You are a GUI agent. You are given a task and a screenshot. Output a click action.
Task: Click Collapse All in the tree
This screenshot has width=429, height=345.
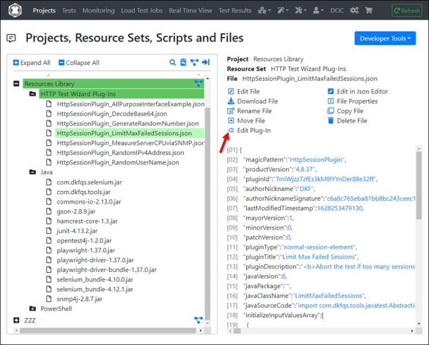pyautogui.click(x=79, y=63)
